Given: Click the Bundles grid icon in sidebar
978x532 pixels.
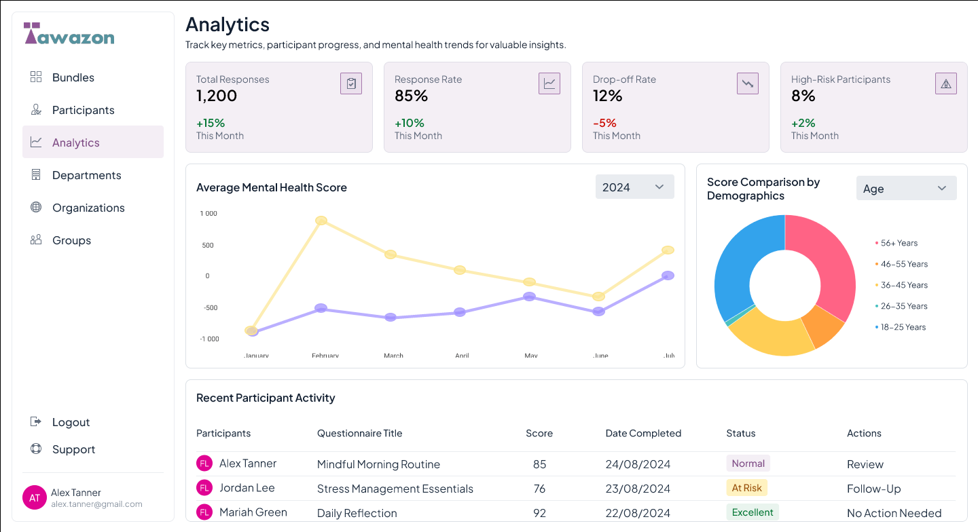Looking at the screenshot, I should coord(36,77).
